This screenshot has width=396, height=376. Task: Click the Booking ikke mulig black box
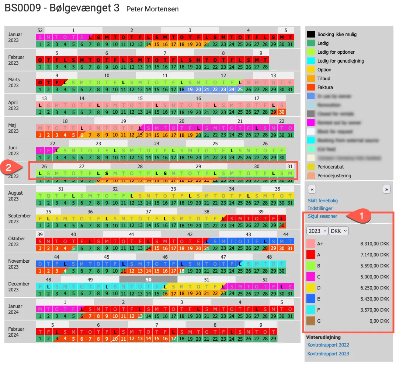pyautogui.click(x=311, y=35)
